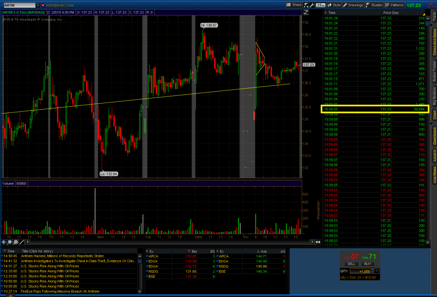The image size is (437, 297).
Task: Open the Level II ask-side settings dot
Action: coord(217,251)
